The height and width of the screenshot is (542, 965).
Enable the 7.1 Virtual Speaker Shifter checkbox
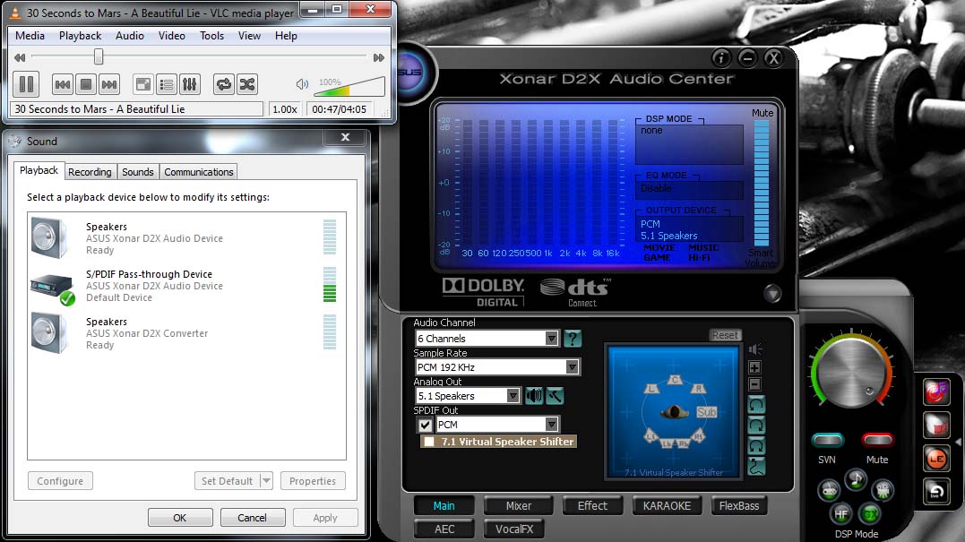pos(429,442)
